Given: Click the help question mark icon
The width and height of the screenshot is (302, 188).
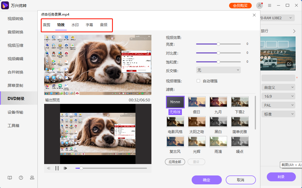Looking at the screenshot, I should 21,178.
